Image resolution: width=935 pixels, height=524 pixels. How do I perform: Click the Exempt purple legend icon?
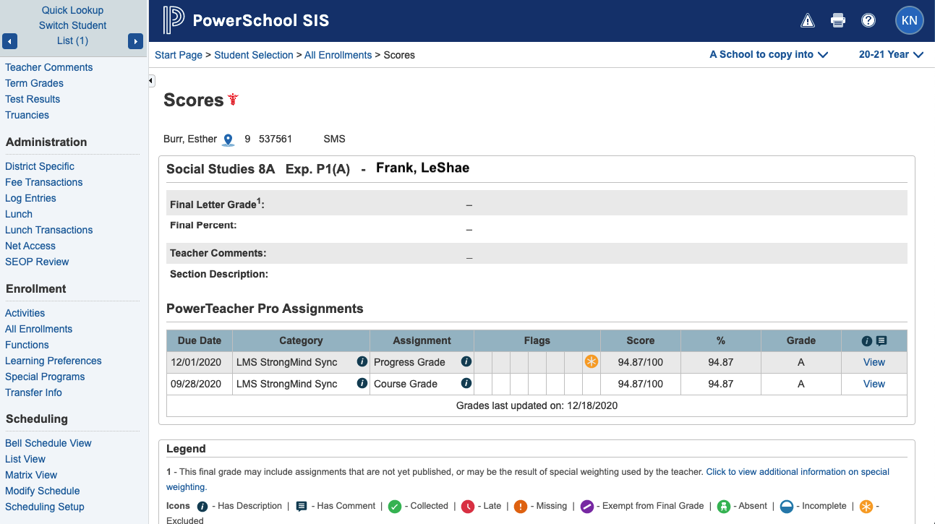[x=587, y=507]
